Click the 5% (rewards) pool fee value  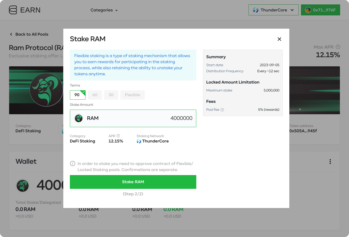(x=269, y=110)
